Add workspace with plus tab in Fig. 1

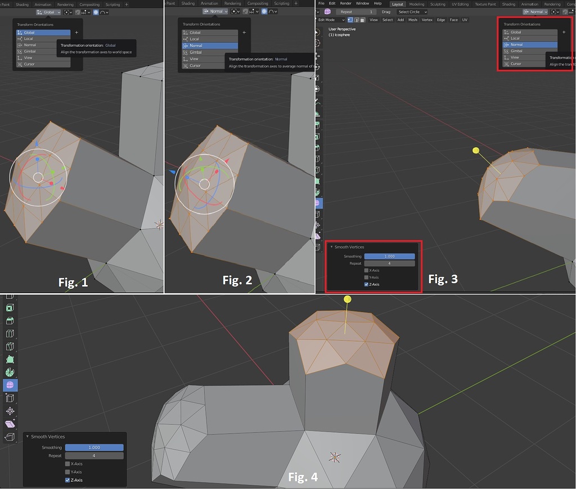click(x=127, y=4)
